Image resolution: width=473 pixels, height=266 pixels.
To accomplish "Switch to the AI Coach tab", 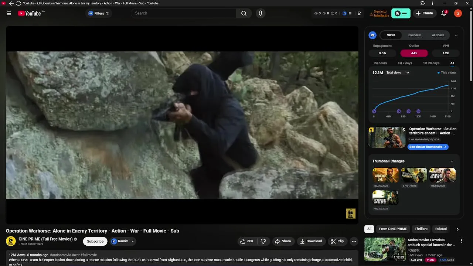I will point(438,35).
